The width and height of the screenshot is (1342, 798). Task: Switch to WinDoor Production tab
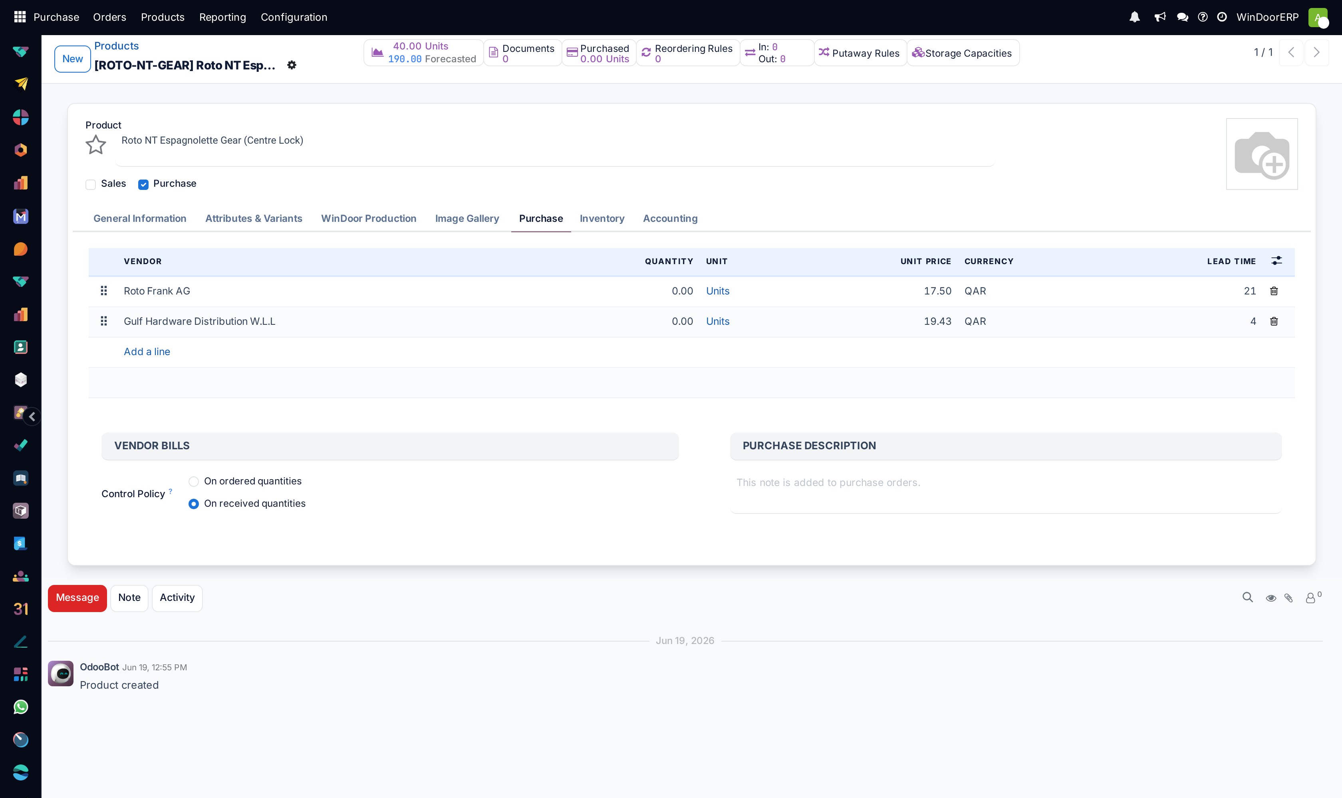369,218
